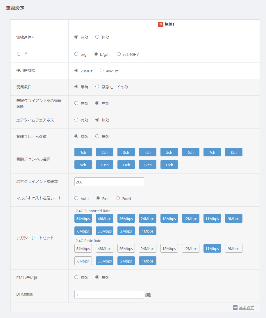
Task: Disable 管理フレーム保護 via 無効 radio
Action: (x=97, y=136)
